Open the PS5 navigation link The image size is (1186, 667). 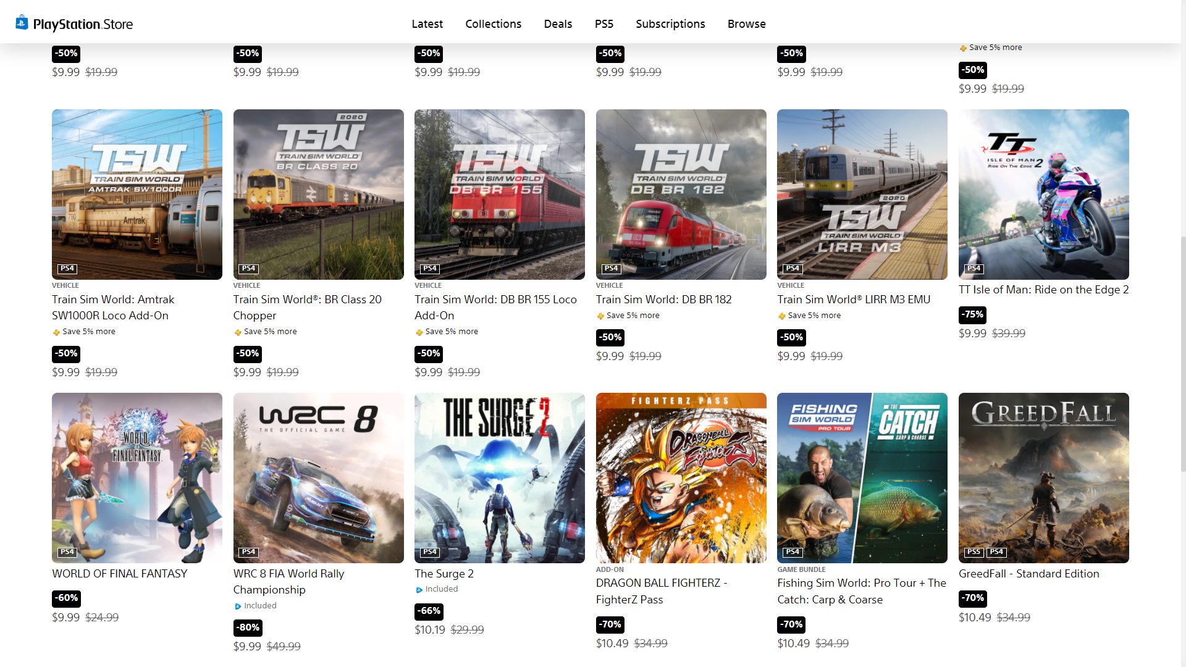[x=604, y=24]
